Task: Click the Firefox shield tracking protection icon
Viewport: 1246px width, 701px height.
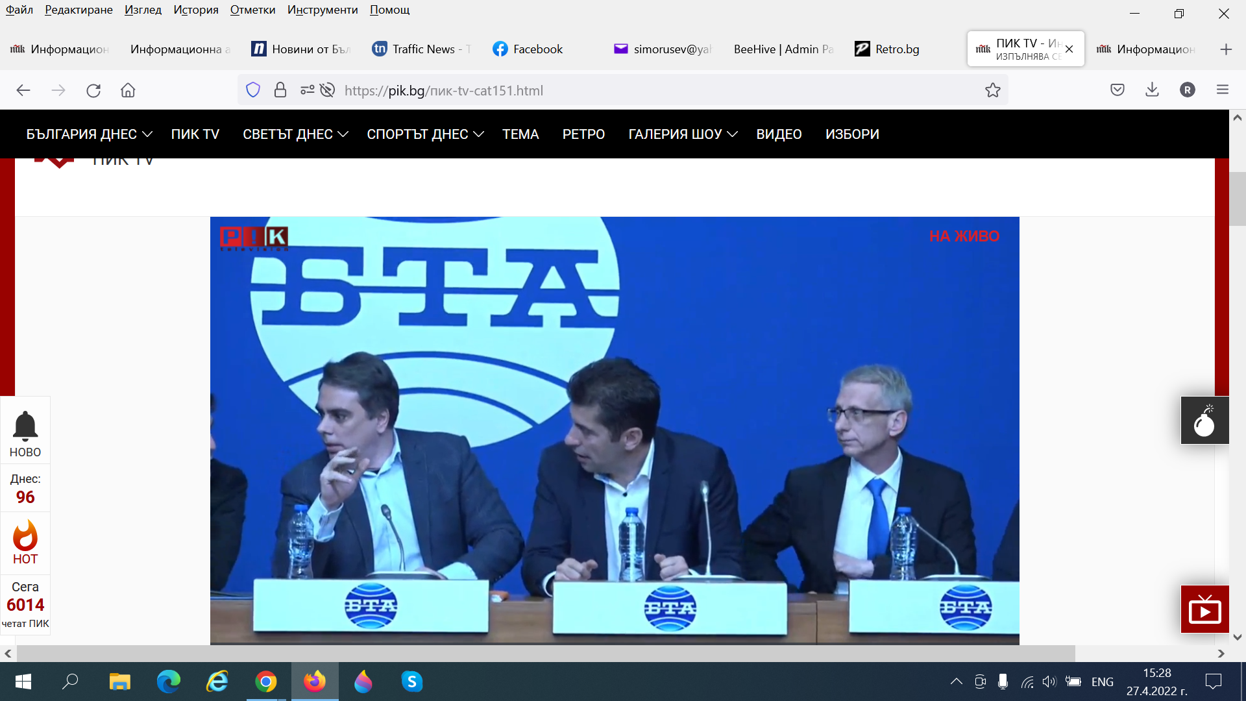Action: pos(253,90)
